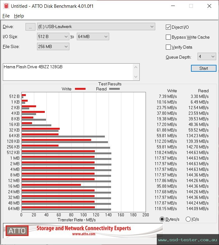Minimize the ATTO Disk Benchmark window

173,6
